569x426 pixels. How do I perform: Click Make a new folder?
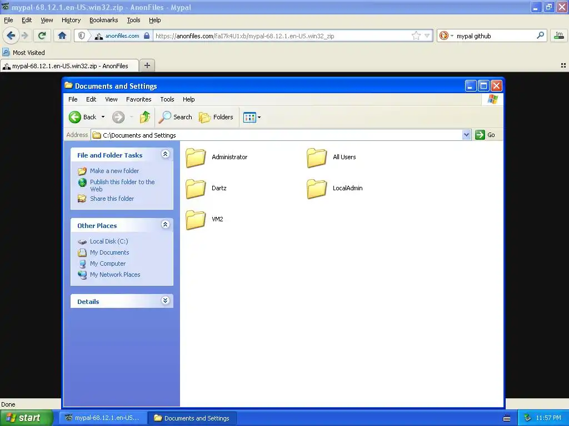pyautogui.click(x=114, y=171)
